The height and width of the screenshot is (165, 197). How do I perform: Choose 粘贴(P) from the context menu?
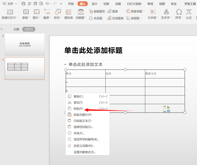point(87,108)
